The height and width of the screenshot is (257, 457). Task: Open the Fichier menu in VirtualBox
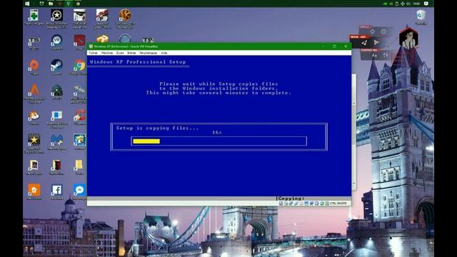(94, 53)
